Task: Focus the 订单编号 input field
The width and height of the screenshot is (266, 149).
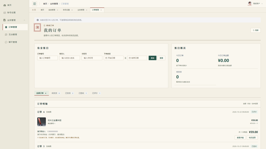Action: pos(48,58)
